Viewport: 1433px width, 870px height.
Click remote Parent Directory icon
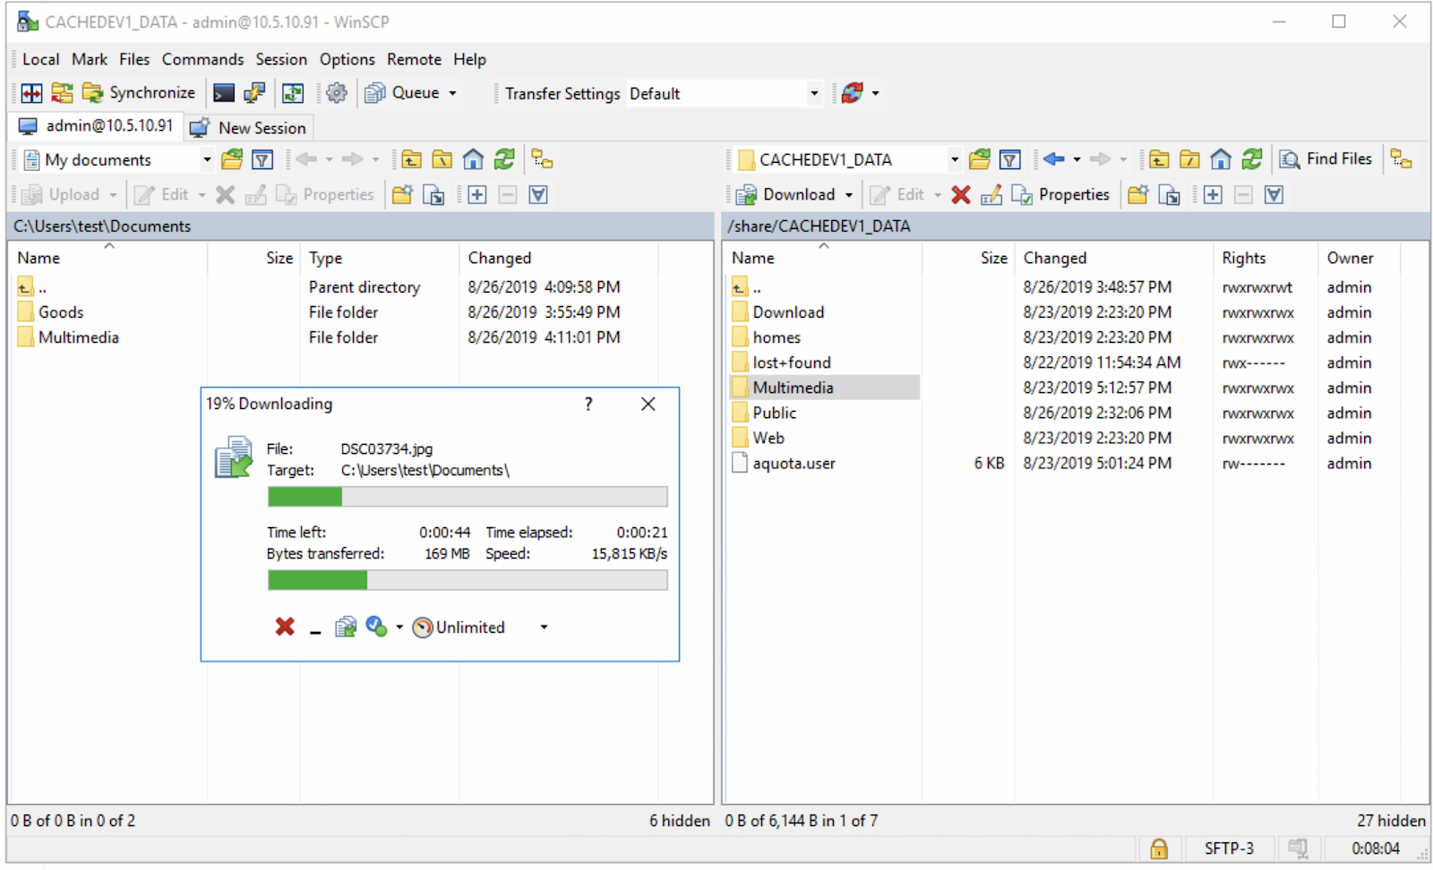tap(1159, 160)
